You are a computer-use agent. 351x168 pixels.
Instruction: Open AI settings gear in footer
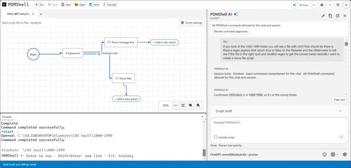(x=345, y=154)
